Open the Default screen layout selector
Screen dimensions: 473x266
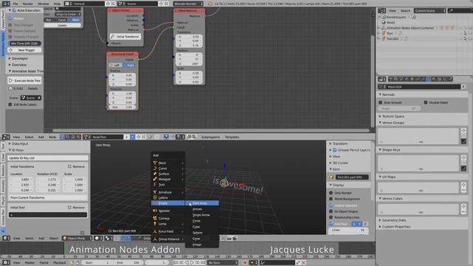click(84, 4)
